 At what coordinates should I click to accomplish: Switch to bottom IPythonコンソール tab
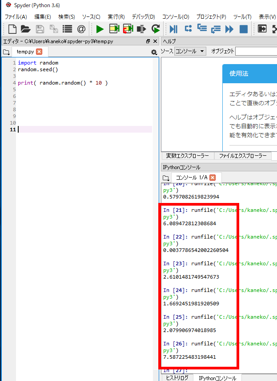coord(217,378)
